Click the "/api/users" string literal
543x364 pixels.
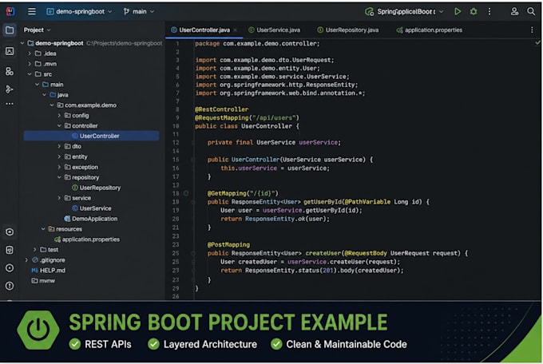[274, 118]
